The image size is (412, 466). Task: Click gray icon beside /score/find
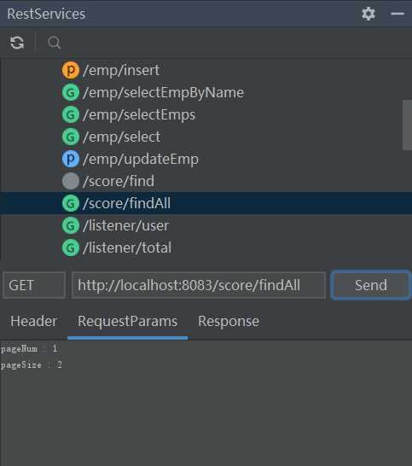[x=71, y=181]
